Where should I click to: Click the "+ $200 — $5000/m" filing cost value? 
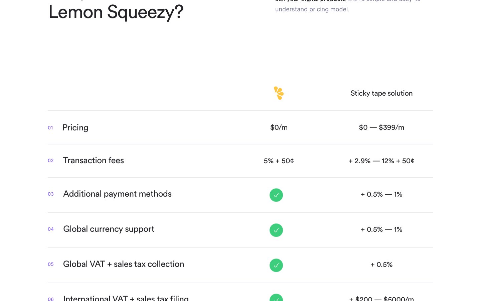[x=381, y=298]
